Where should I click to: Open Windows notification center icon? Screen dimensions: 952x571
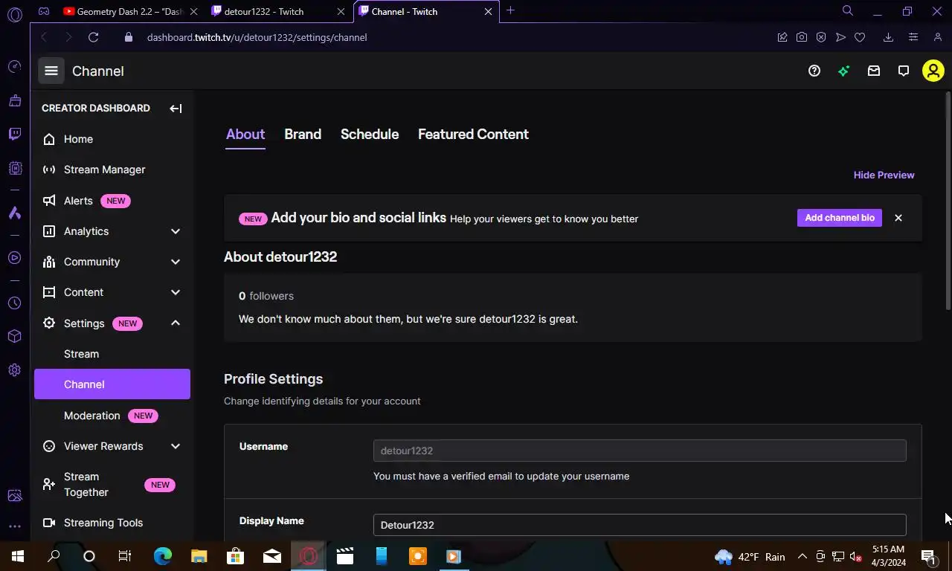tap(929, 556)
